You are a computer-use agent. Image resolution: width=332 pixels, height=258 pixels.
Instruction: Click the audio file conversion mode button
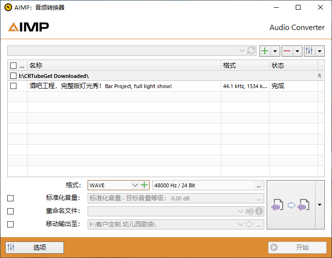point(291,205)
